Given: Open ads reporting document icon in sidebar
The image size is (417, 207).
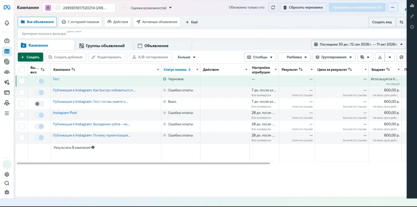Looking at the screenshot, I should pos(7,61).
